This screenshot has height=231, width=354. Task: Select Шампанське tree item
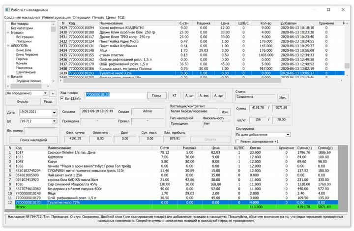[26, 72]
